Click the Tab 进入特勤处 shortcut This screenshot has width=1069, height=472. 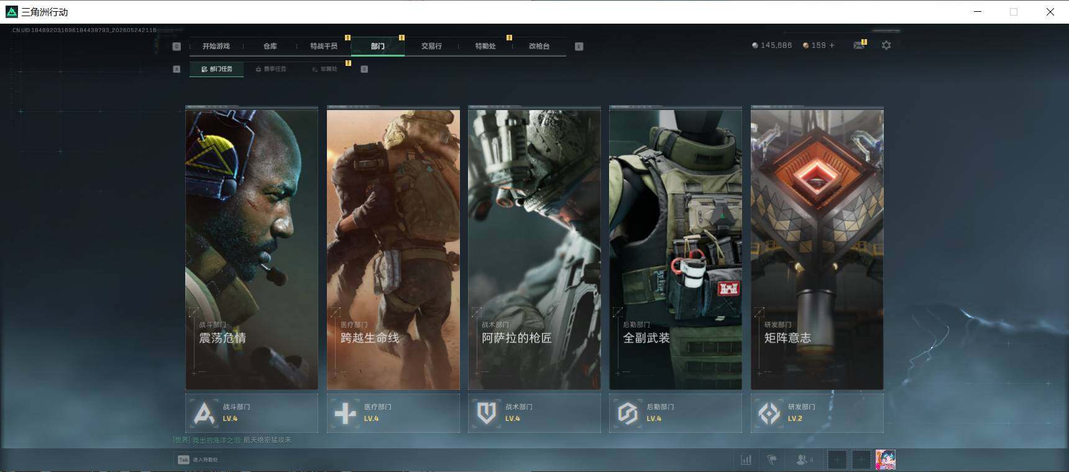[198, 460]
